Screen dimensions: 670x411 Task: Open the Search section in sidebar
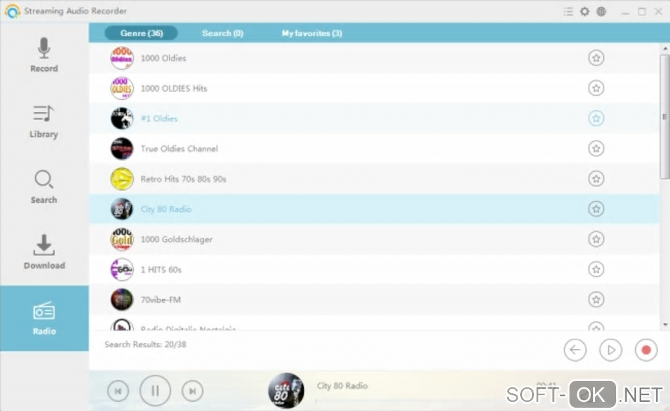pos(44,187)
